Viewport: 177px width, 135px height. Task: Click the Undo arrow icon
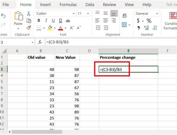coord(3,16)
